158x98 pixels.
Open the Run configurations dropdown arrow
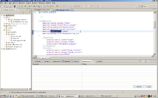36,6
